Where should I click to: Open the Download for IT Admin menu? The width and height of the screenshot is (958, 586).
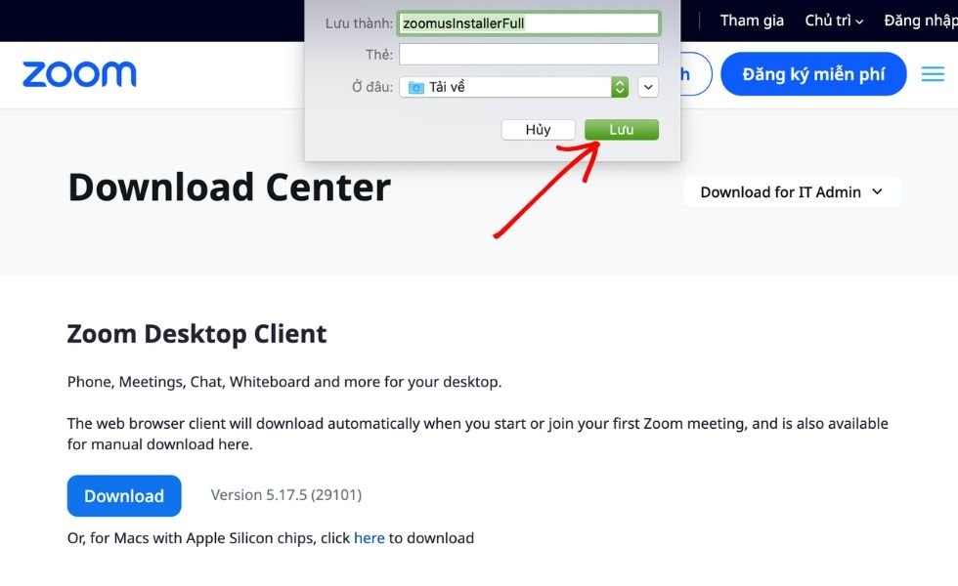[792, 191]
